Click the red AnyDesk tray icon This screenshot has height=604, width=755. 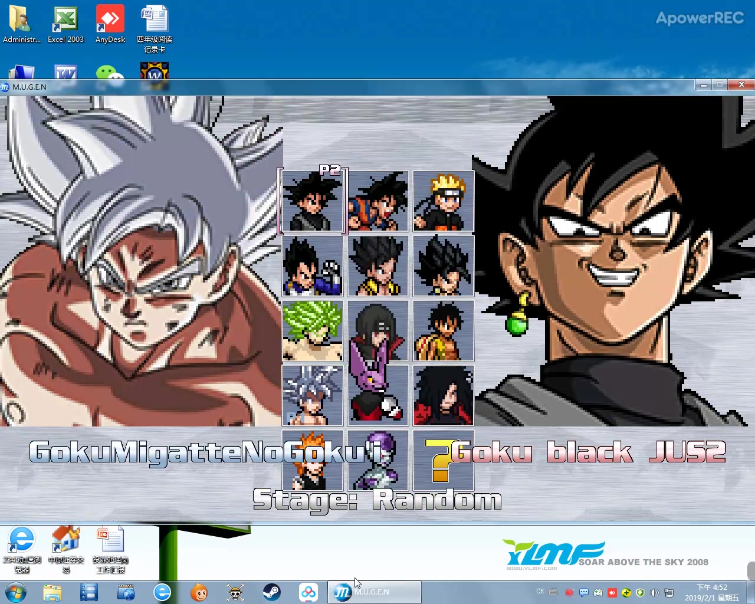coord(612,592)
